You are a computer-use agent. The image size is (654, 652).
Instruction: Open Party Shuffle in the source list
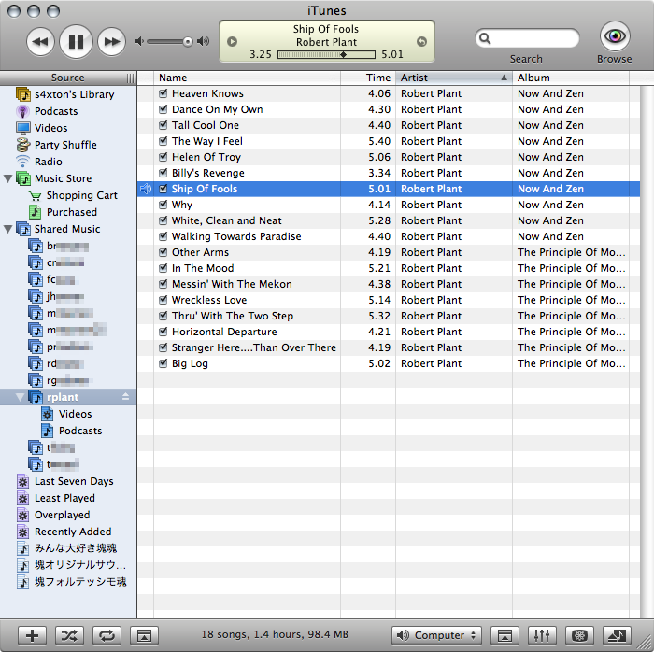65,145
